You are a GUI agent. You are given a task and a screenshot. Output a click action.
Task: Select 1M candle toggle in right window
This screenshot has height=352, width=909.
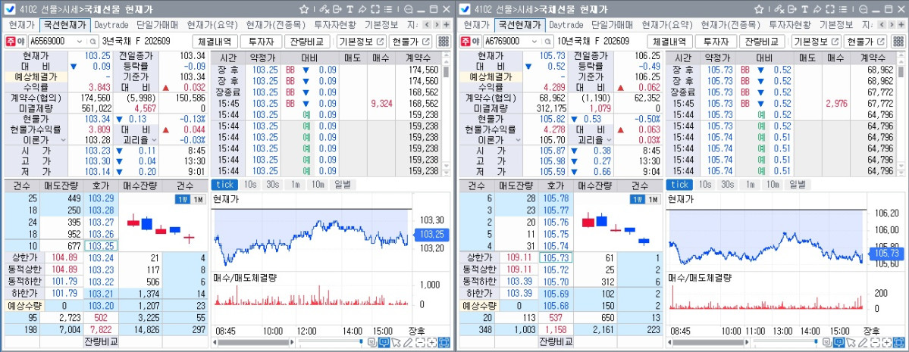point(653,199)
